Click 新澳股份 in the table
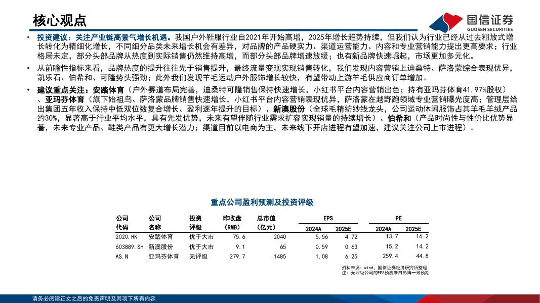Image resolution: width=540 pixels, height=303 pixels. tap(161, 246)
